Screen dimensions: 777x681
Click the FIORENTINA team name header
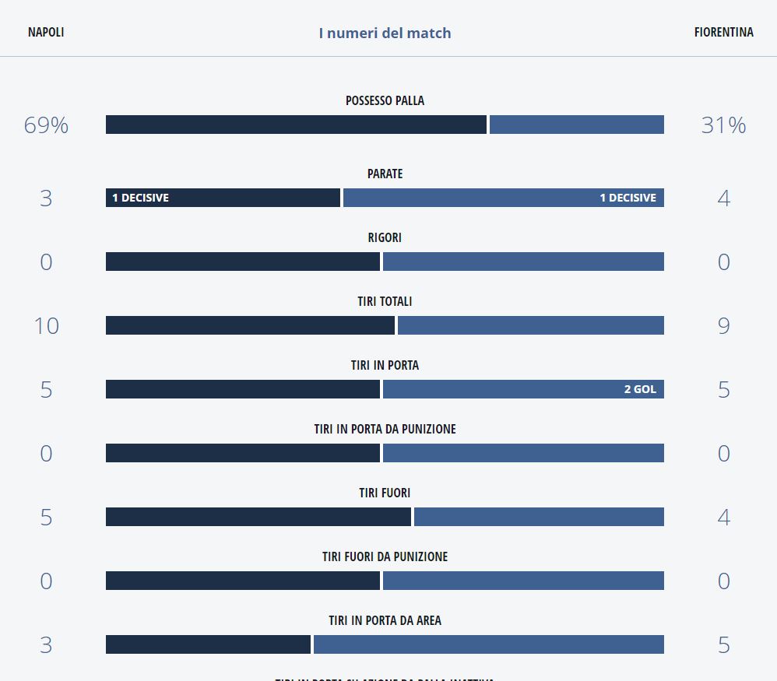click(723, 33)
